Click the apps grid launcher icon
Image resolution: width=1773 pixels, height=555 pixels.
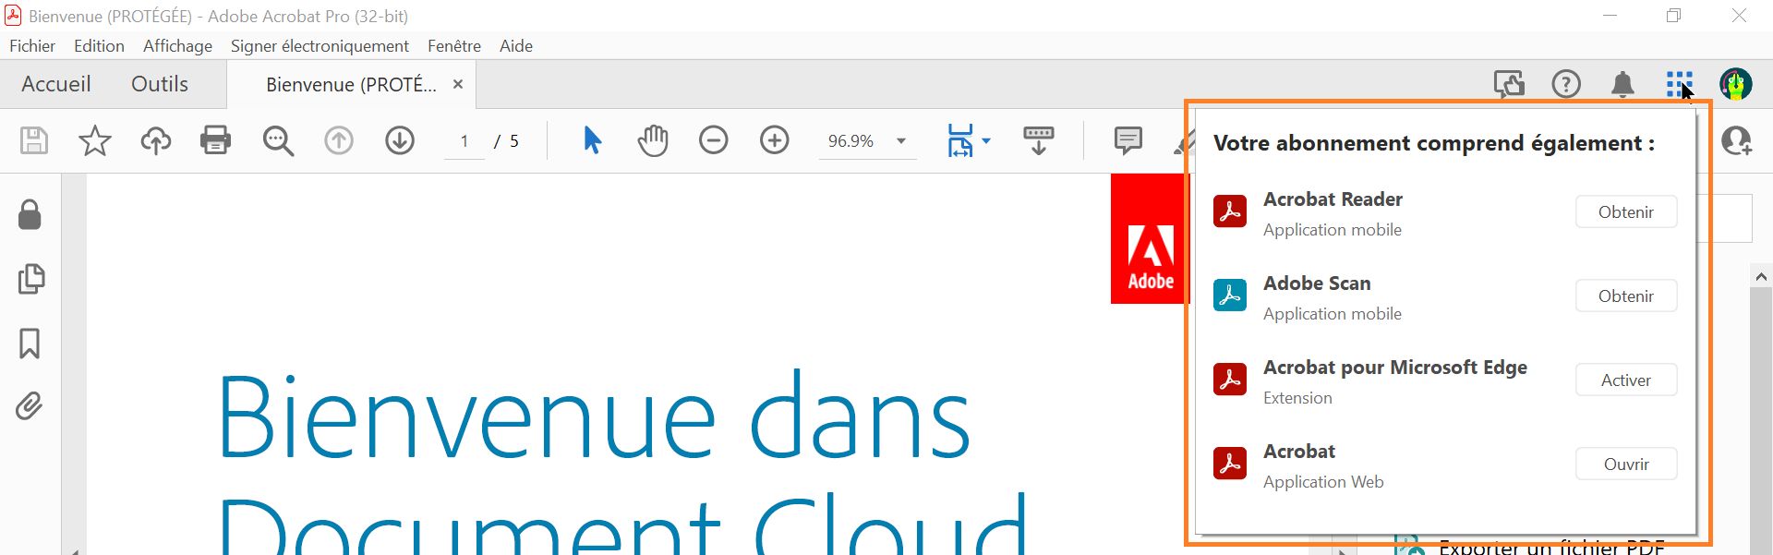[x=1679, y=84]
